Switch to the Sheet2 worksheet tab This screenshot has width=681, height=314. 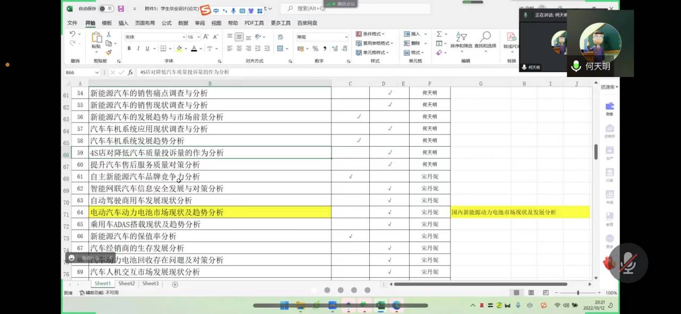coord(127,284)
